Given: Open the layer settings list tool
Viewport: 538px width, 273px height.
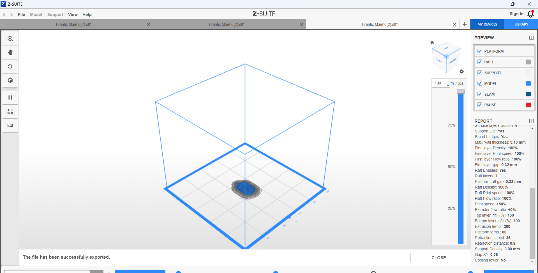Looking at the screenshot, I should [10, 112].
